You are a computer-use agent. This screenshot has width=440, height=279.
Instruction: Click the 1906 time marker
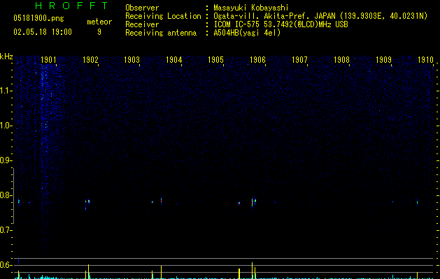pos(257,60)
